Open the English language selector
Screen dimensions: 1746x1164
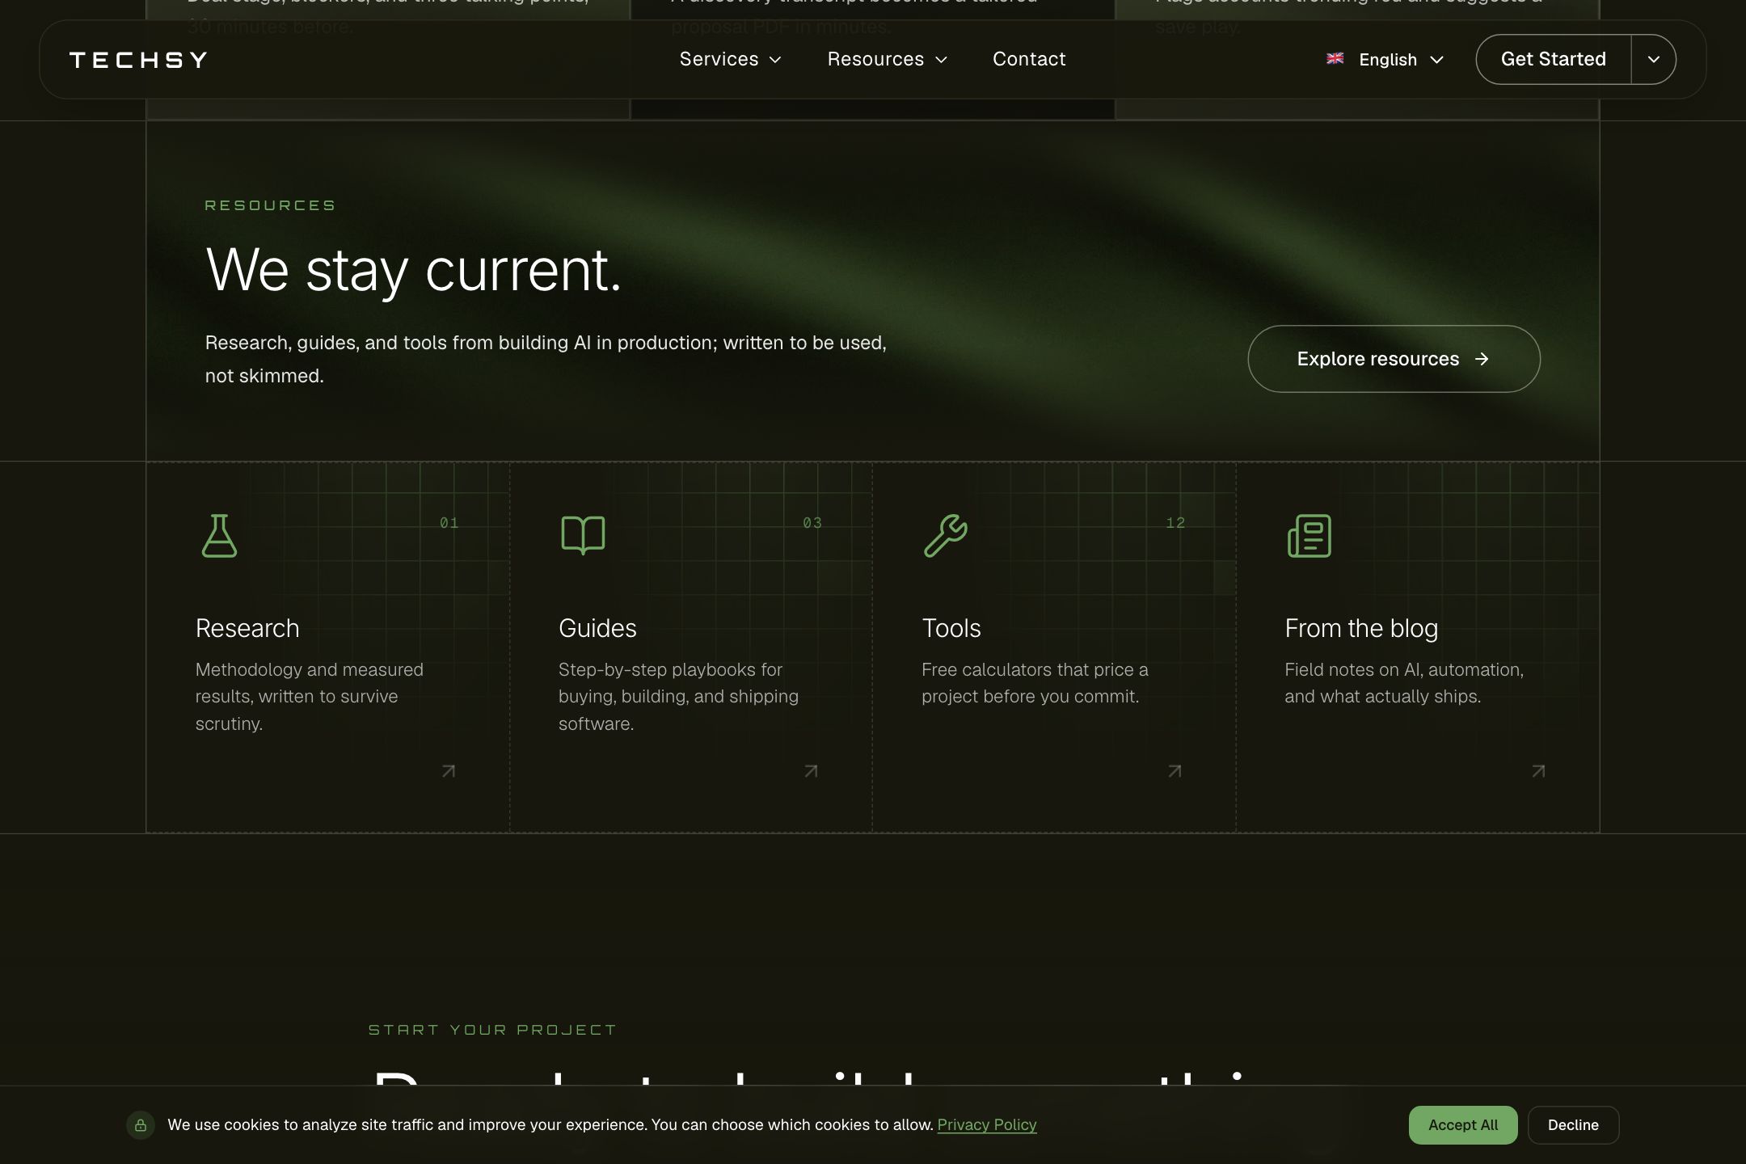[x=1385, y=60]
